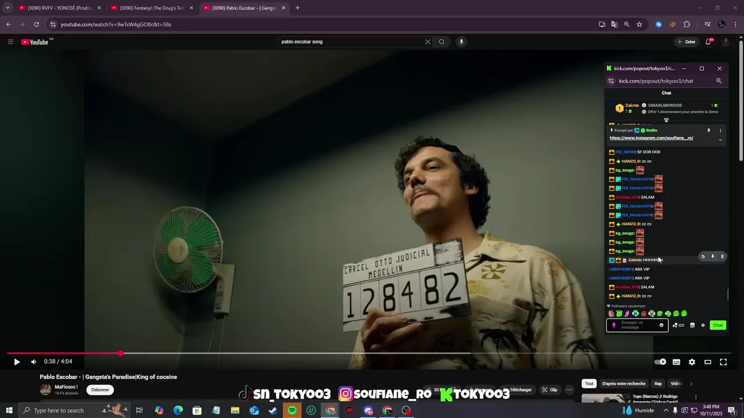
Task: Select the Rap filter chip
Action: pyautogui.click(x=658, y=384)
